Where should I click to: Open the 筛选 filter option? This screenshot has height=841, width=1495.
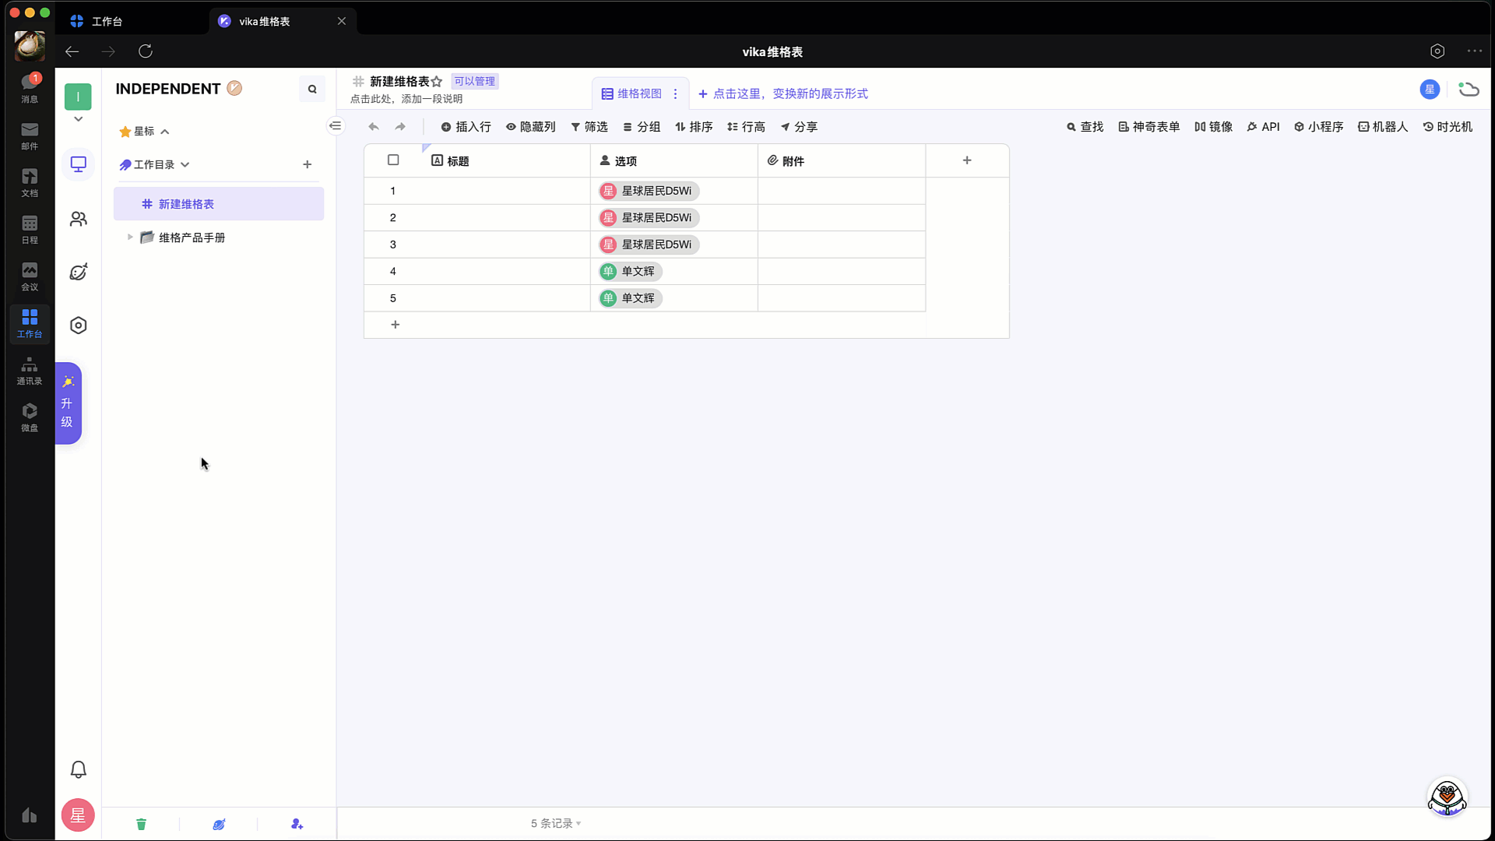point(589,127)
